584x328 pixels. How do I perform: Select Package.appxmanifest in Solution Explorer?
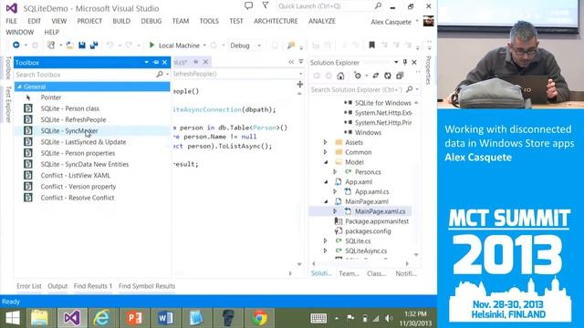point(377,221)
